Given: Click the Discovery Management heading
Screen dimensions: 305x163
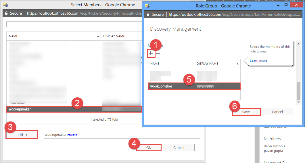Looking at the screenshot, I should pos(175,29).
